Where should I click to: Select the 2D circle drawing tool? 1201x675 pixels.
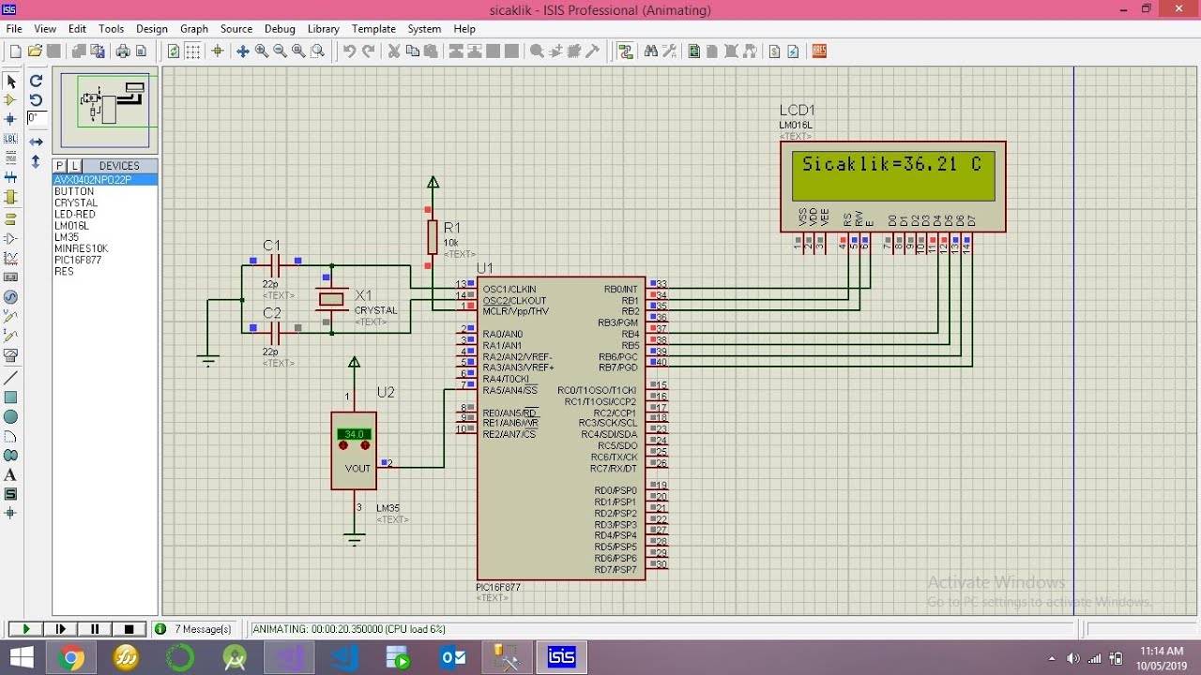11,417
